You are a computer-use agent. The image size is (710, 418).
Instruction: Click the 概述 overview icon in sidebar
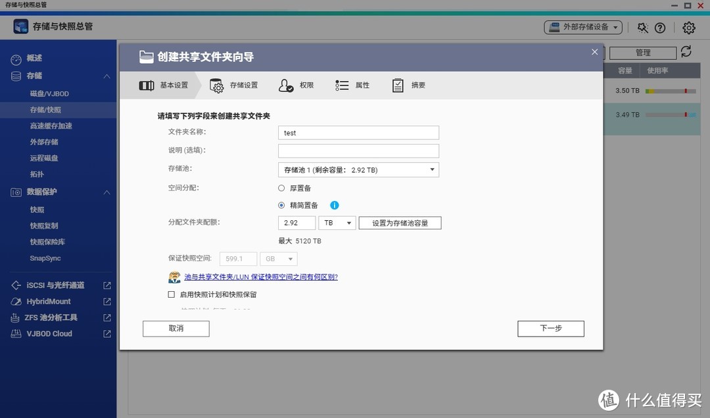(16, 58)
